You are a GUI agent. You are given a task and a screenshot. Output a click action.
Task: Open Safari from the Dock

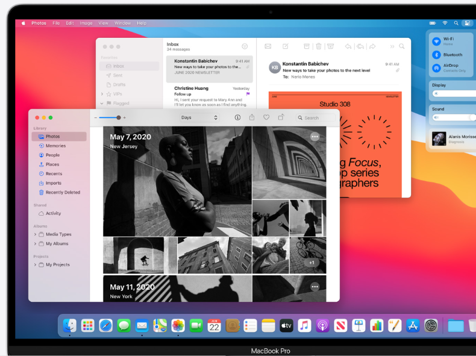[x=105, y=326]
